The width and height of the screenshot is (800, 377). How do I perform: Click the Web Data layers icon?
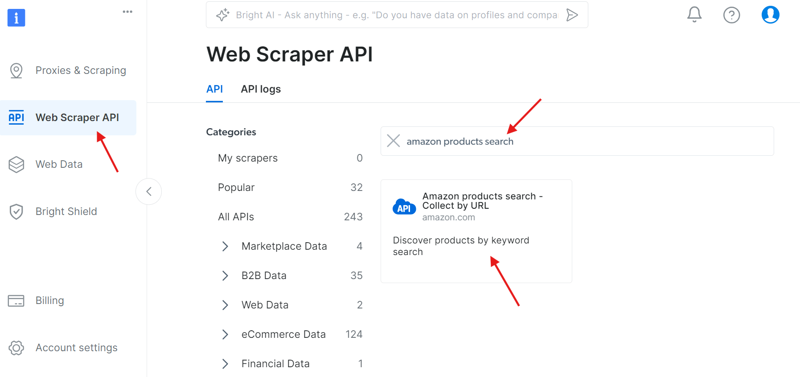16,164
